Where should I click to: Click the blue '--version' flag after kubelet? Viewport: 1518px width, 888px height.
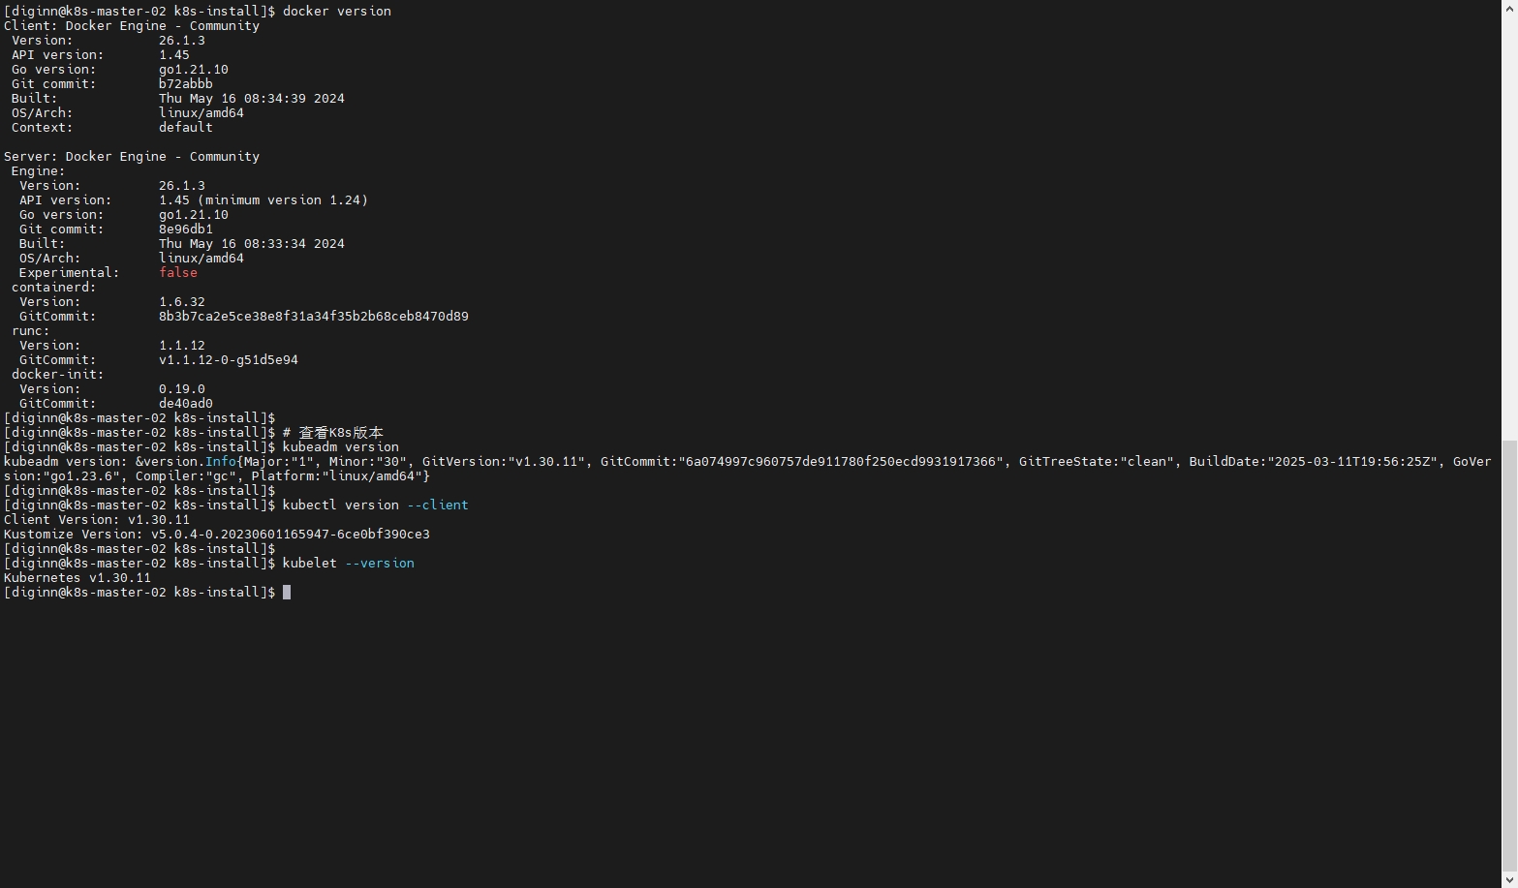379,564
